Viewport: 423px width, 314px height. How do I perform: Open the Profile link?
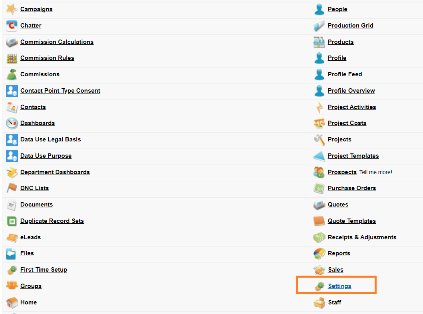337,58
